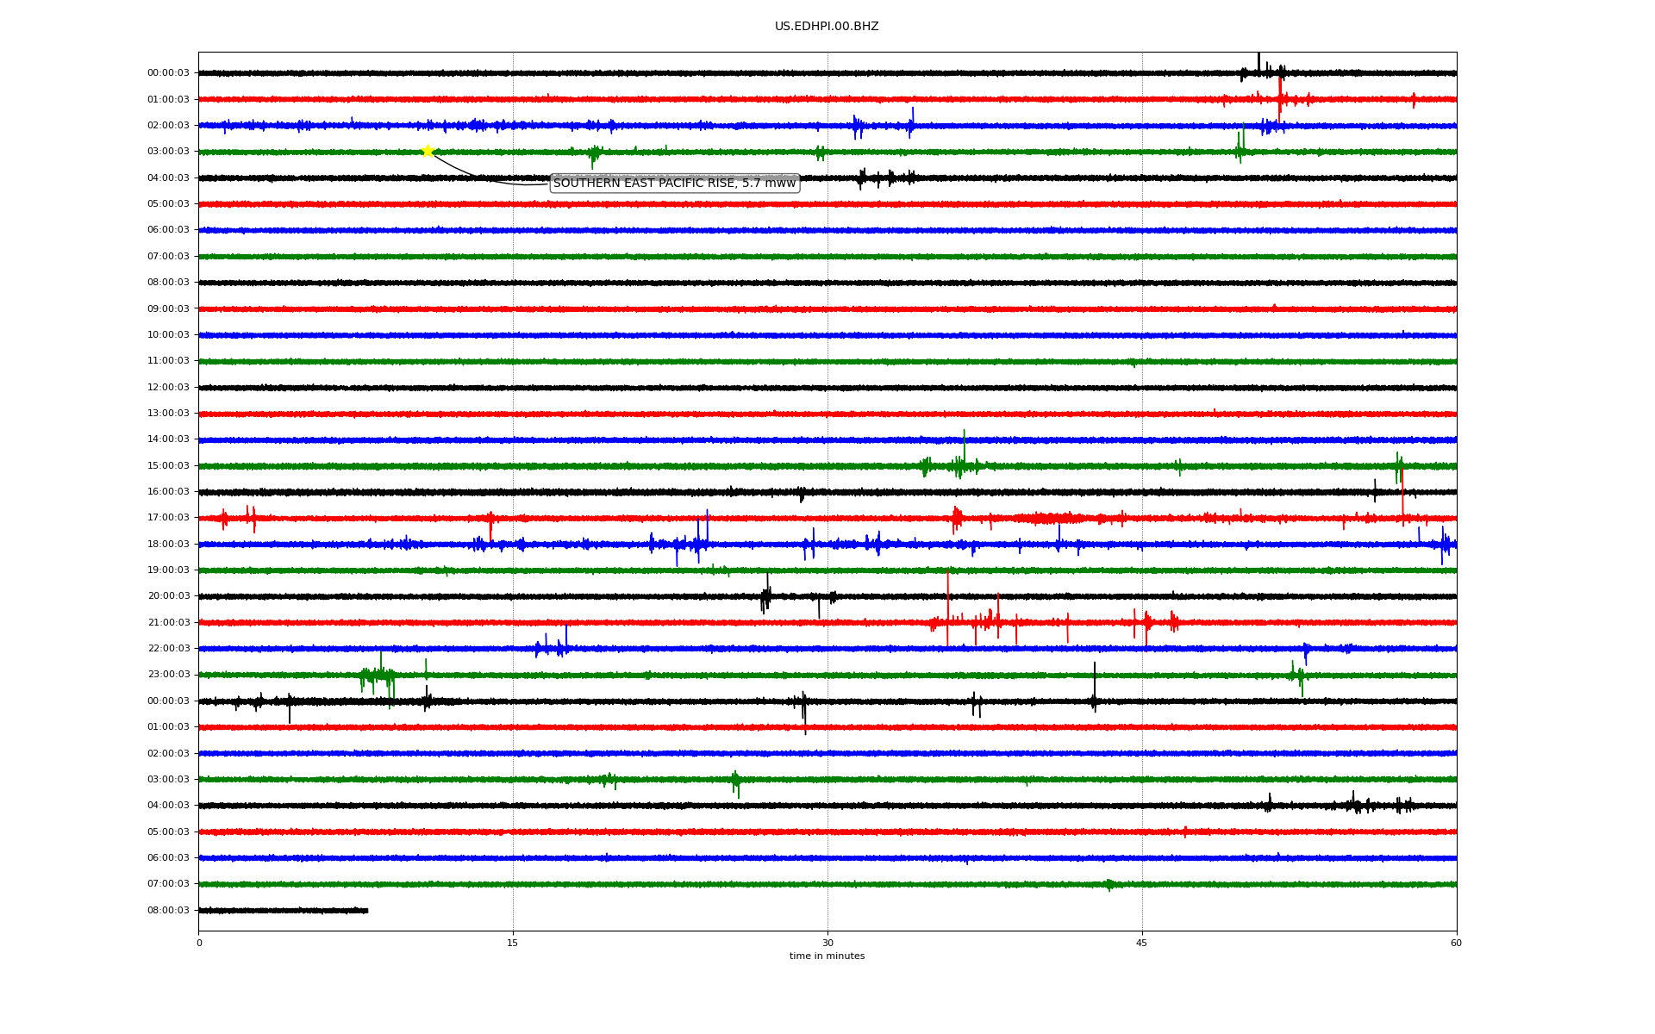Click the 22:00:03 time label
The height and width of the screenshot is (1034, 1655).
[x=168, y=649]
